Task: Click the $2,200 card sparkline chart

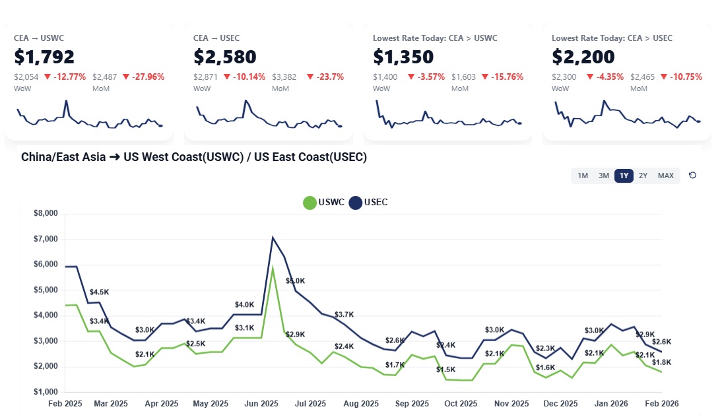Action: (627, 117)
